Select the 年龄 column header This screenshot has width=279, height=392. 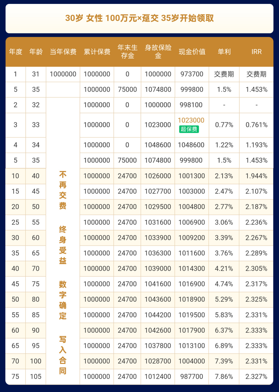[36, 52]
